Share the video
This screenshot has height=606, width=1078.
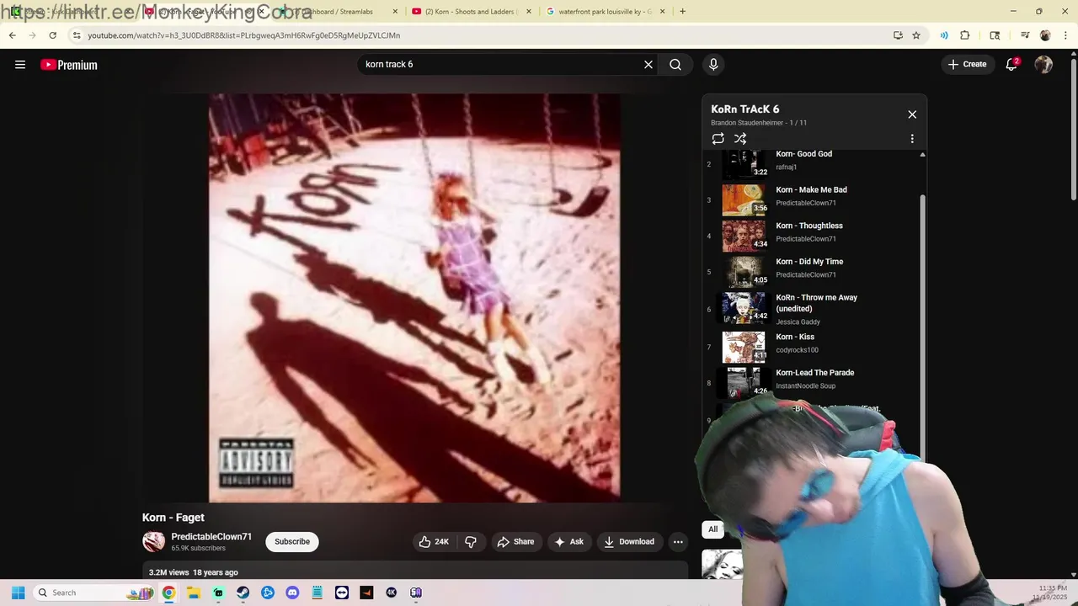[x=515, y=542]
